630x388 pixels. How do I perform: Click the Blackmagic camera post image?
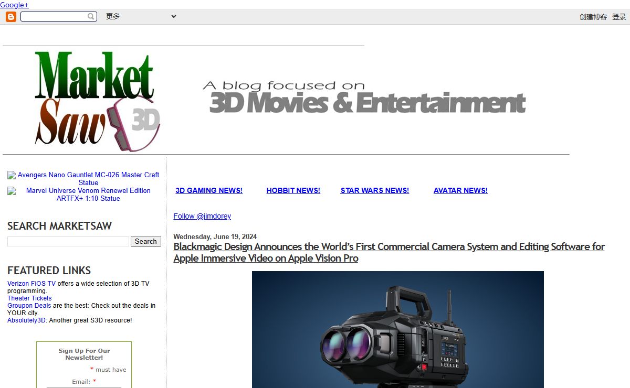click(x=398, y=329)
